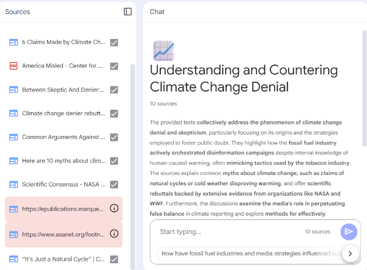Click the PDF icon for America Misled
Viewport: 367px width, 270px height.
coord(13,66)
